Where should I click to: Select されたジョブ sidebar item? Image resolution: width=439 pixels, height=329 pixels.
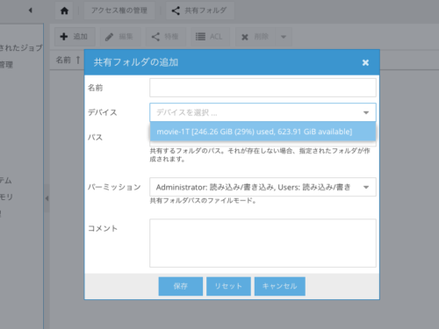tap(21, 47)
